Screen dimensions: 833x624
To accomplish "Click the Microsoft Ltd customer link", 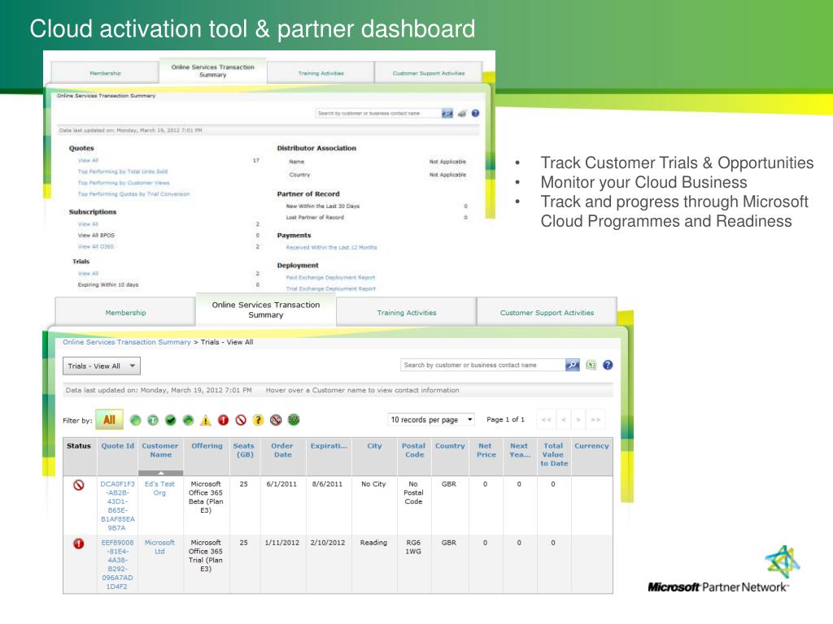I will (159, 547).
